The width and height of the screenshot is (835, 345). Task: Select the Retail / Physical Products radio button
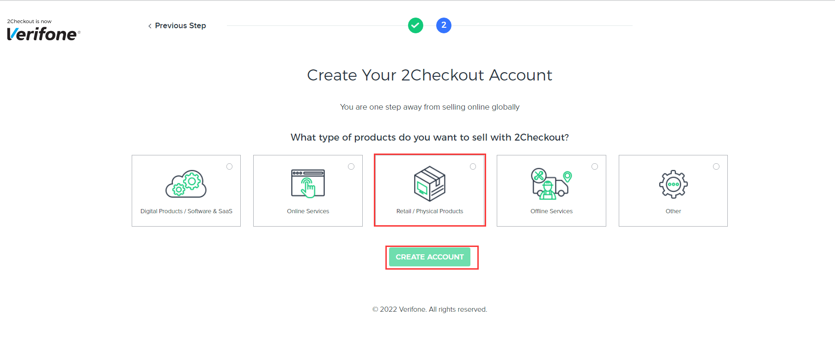[473, 166]
